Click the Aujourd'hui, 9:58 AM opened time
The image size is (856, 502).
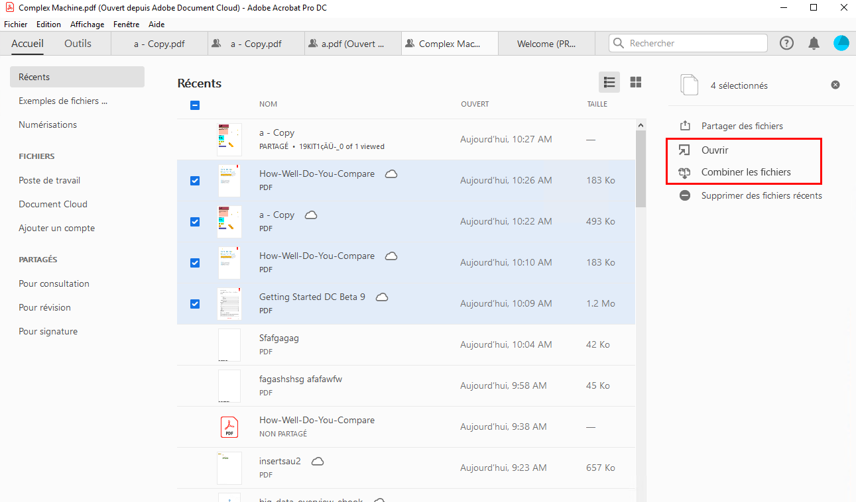point(503,385)
